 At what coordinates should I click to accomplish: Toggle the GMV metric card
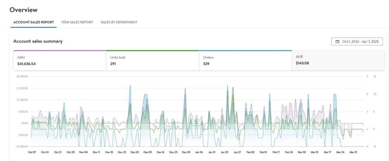click(x=60, y=60)
